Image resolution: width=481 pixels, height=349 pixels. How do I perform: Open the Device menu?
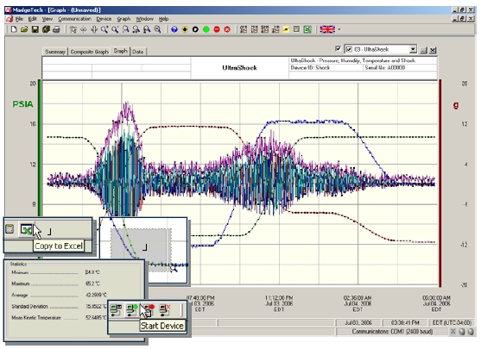pos(104,19)
